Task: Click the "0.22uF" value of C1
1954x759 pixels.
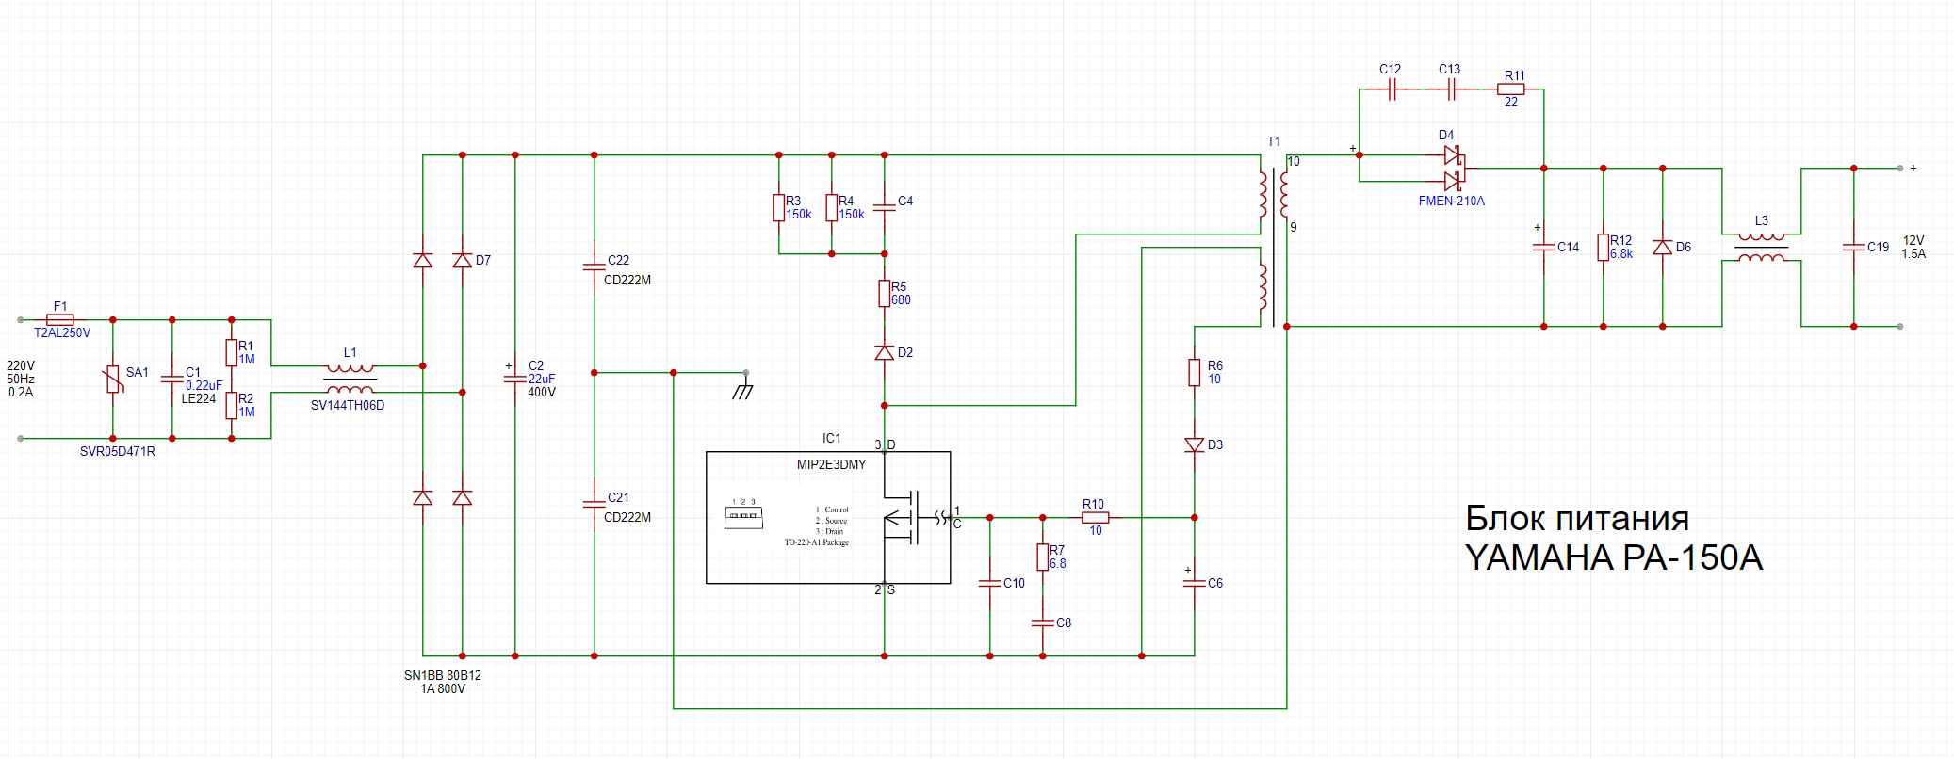Action: pyautogui.click(x=204, y=385)
